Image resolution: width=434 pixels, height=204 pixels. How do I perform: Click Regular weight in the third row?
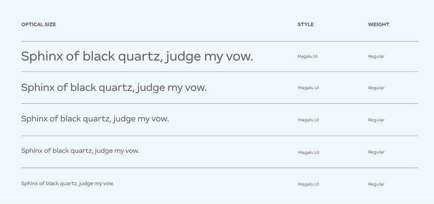click(376, 120)
